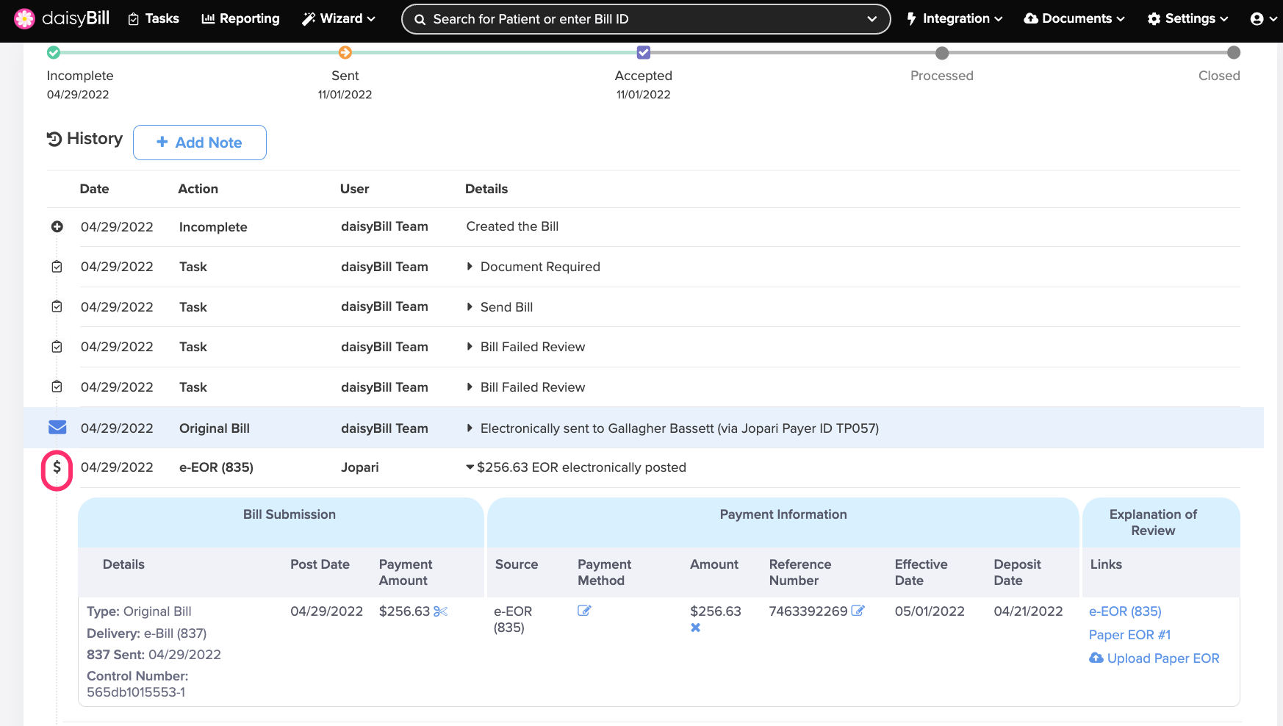Click the daisyBill logo icon
The image size is (1283, 726).
pyautogui.click(x=24, y=18)
